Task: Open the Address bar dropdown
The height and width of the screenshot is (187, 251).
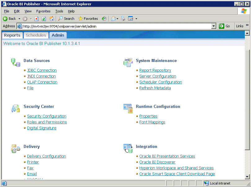Action: [x=214, y=26]
